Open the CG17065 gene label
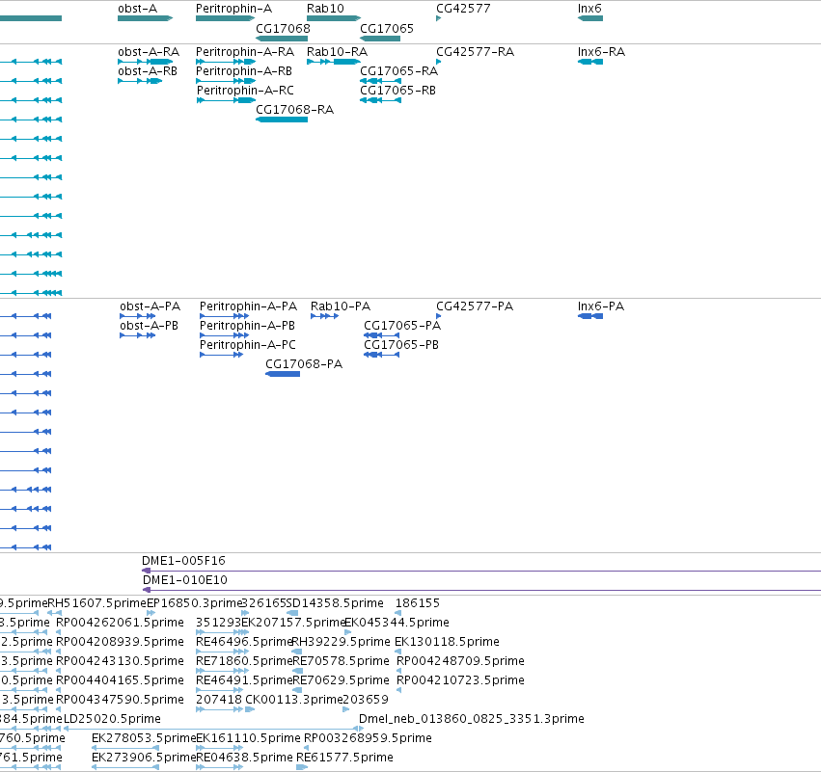 pyautogui.click(x=387, y=28)
